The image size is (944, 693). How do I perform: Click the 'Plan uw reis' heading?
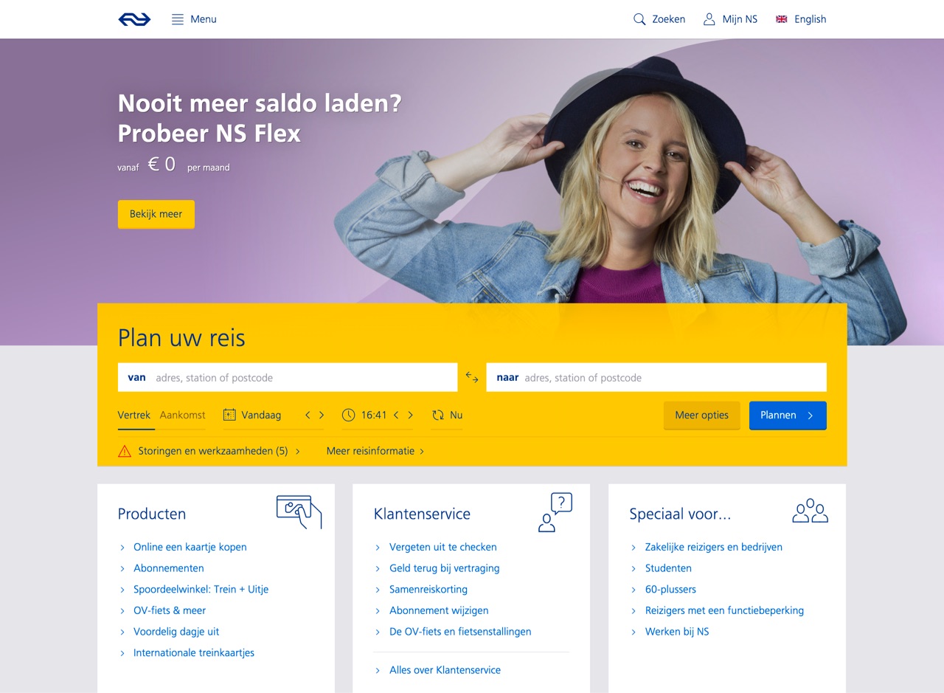pyautogui.click(x=181, y=338)
